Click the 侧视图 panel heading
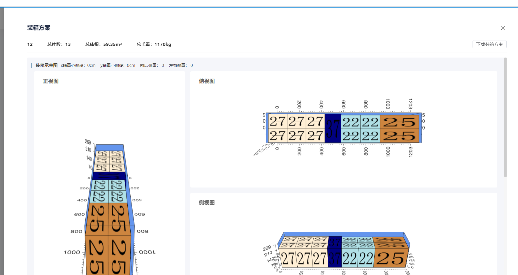 (207, 203)
